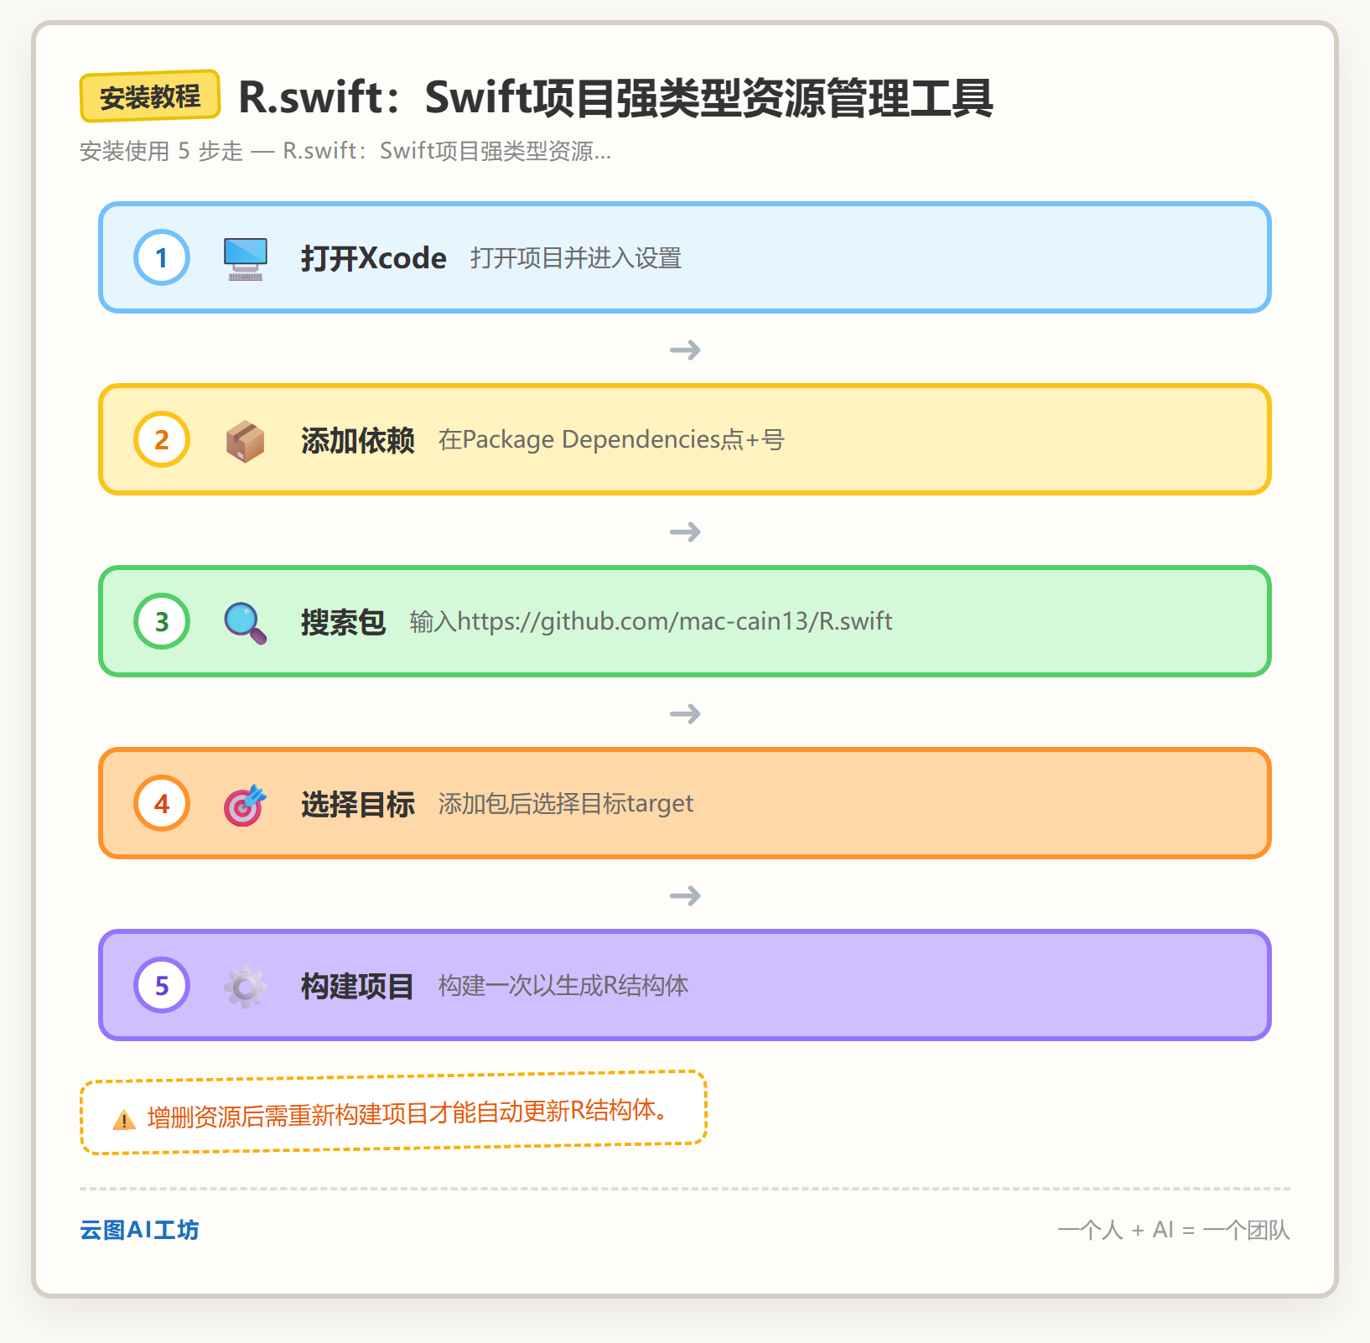Image resolution: width=1370 pixels, height=1343 pixels.
Task: Select the 选择目标 step heading
Action: click(358, 804)
